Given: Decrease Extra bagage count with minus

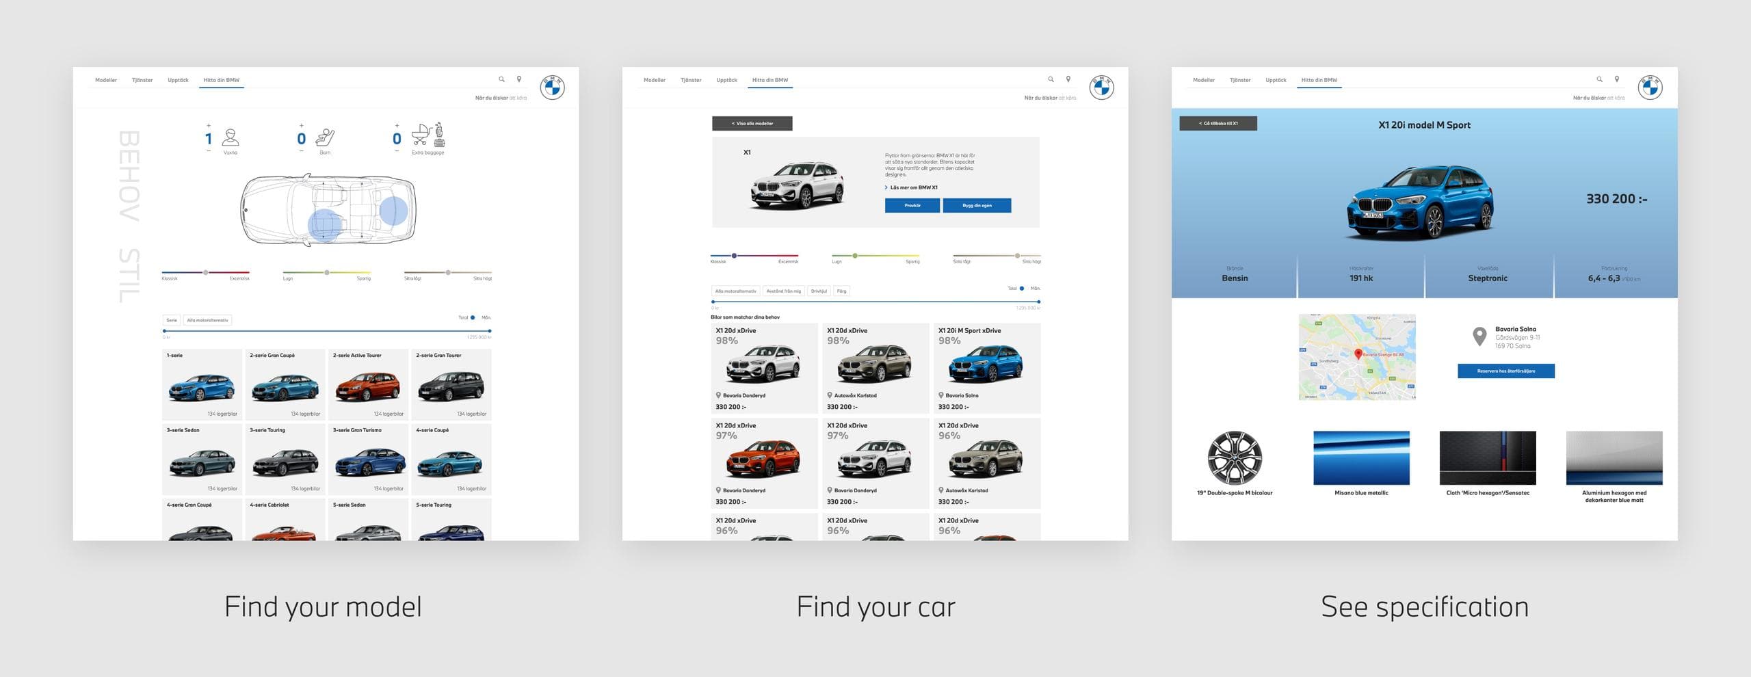Looking at the screenshot, I should tap(397, 150).
